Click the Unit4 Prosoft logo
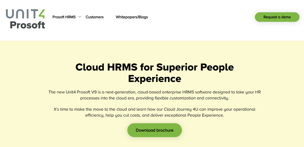Image resolution: width=304 pixels, height=147 pixels. click(26, 19)
